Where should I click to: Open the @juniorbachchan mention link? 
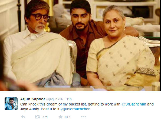75,109
